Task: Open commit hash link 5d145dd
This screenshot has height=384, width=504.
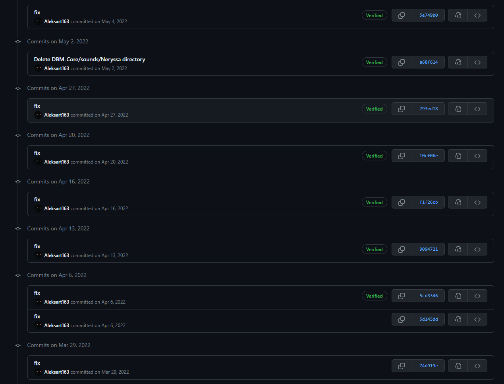Action: coord(429,320)
